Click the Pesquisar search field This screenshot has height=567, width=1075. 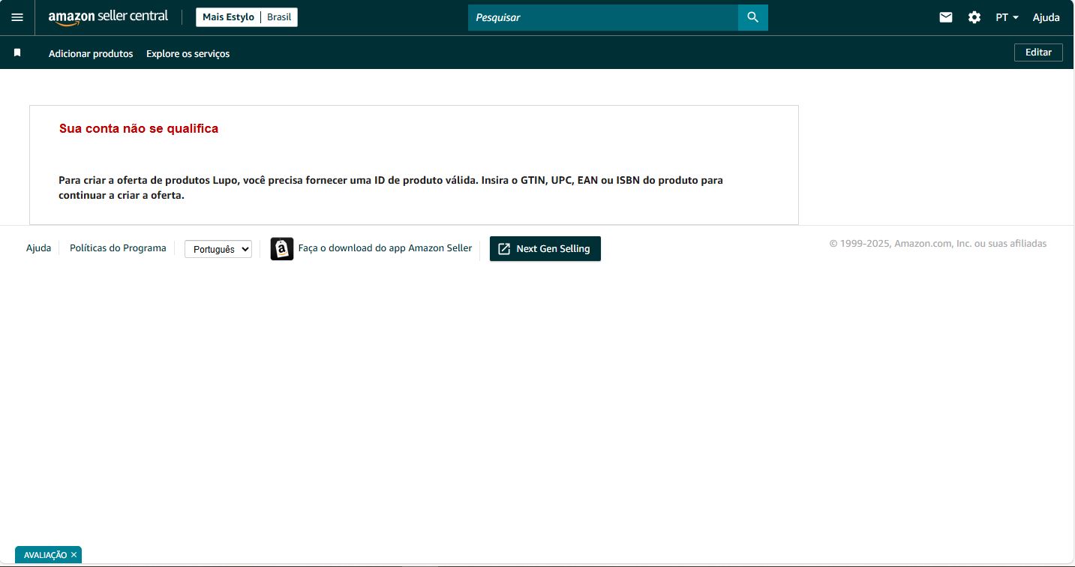pos(603,17)
